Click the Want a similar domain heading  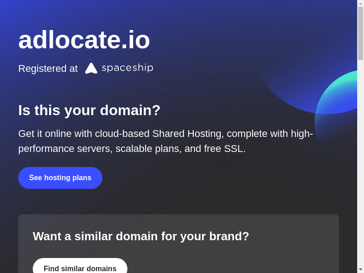coord(141,236)
